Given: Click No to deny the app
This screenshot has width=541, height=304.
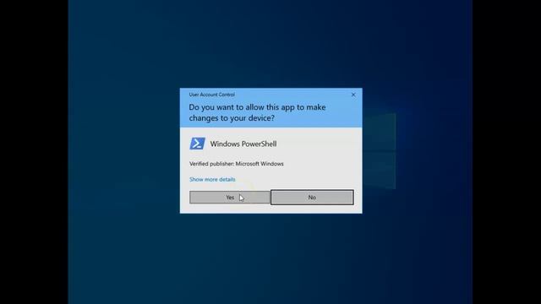Looking at the screenshot, I should [x=312, y=197].
